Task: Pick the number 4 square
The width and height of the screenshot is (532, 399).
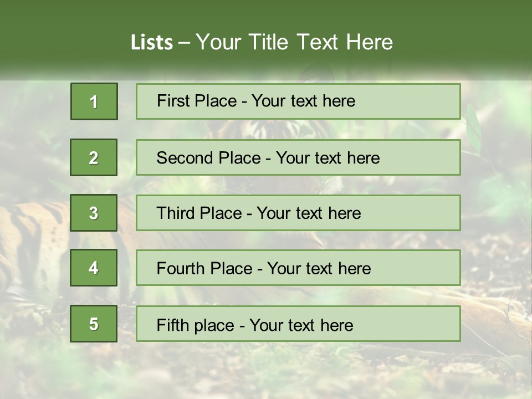Action: (94, 268)
